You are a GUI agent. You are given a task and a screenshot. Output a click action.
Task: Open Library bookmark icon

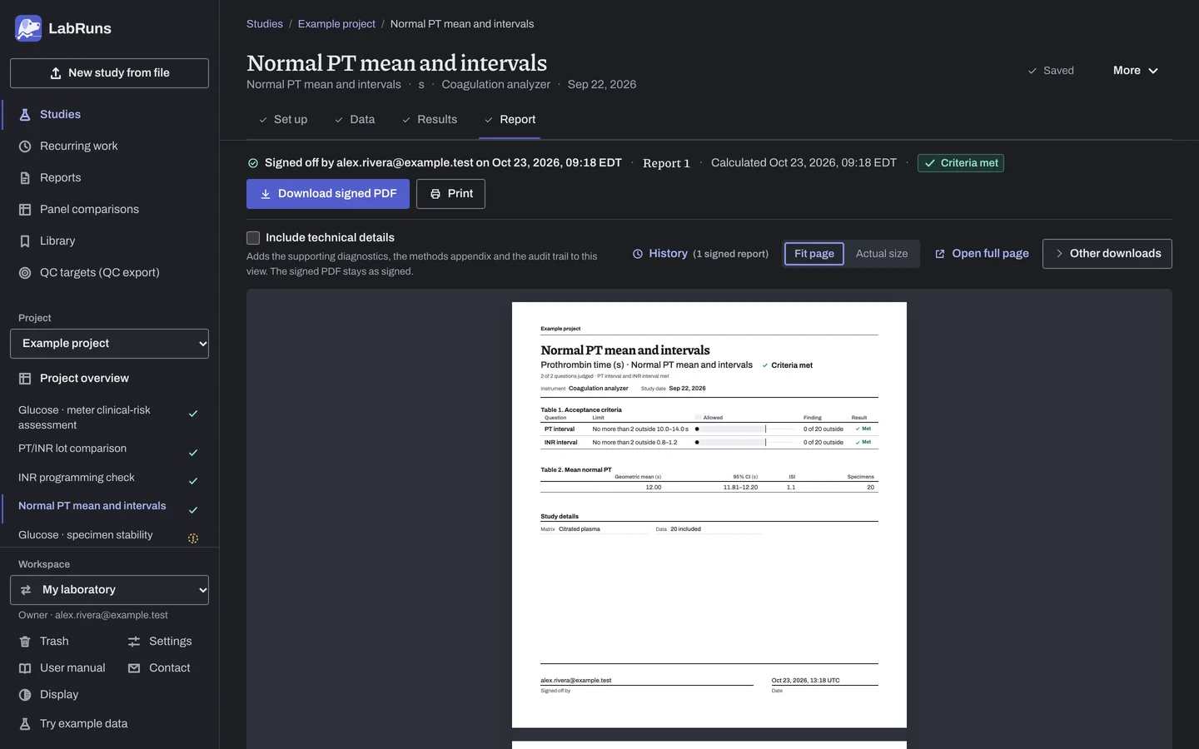tap(25, 241)
